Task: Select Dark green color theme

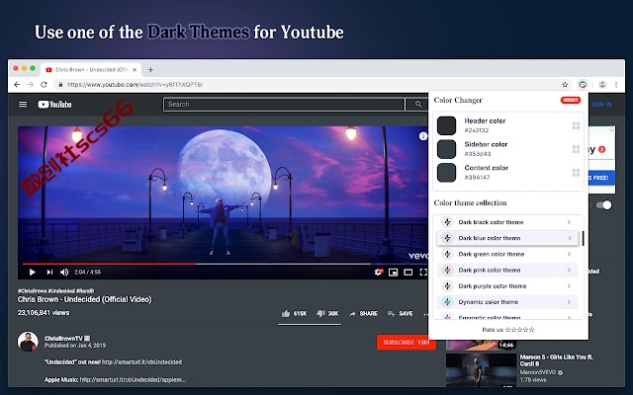Action: 507,255
